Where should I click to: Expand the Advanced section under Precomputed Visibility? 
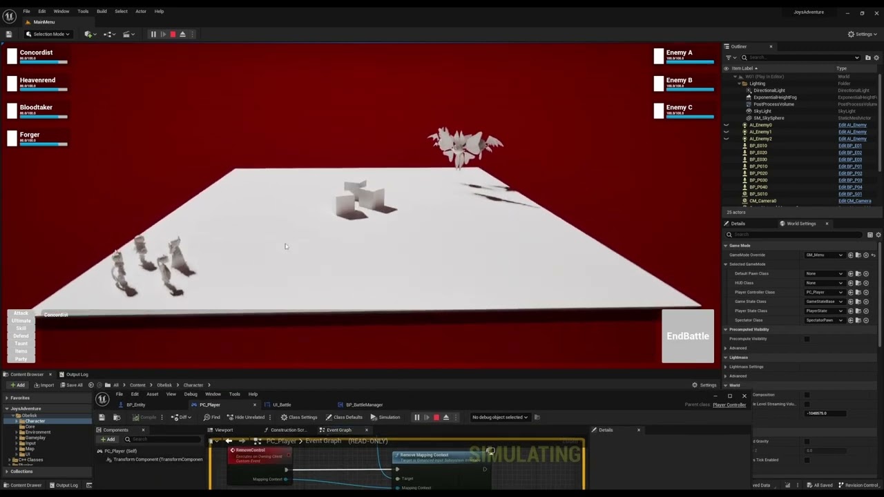point(726,348)
